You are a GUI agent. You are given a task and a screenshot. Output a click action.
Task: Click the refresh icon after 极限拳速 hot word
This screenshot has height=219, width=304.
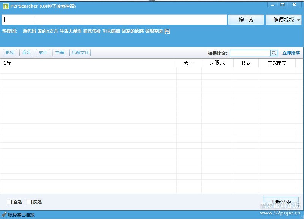coord(167,32)
